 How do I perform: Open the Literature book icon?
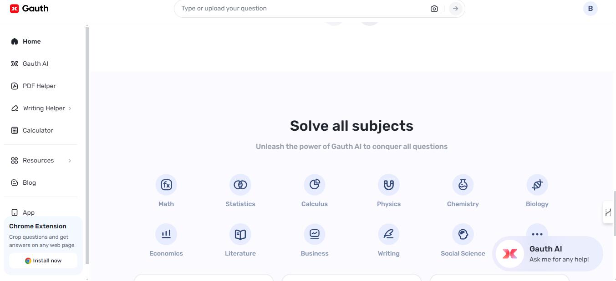(x=240, y=234)
